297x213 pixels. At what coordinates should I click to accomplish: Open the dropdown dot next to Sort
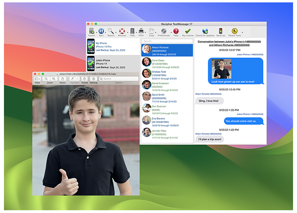105,33
